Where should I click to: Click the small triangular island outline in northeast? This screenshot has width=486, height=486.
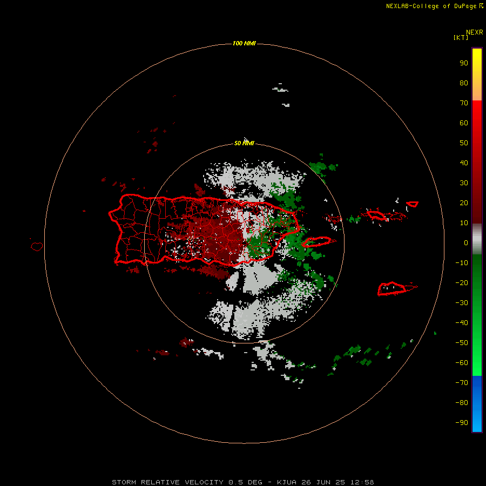[412, 204]
